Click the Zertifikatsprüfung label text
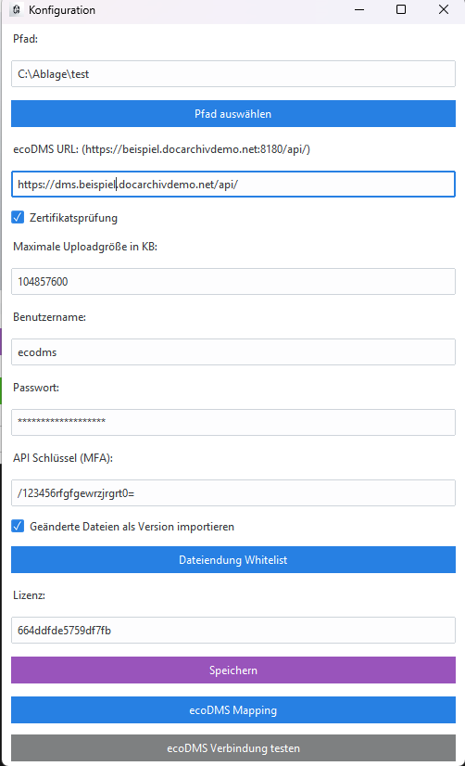The image size is (465, 766). coord(74,218)
